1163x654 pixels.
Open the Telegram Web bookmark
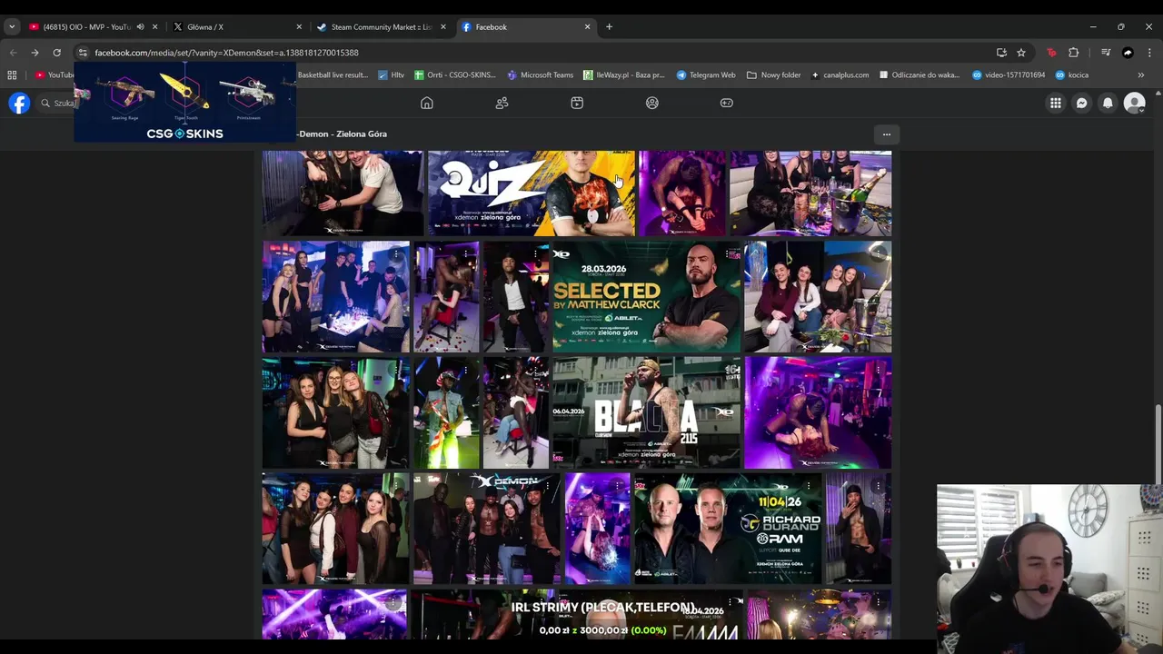[706, 75]
